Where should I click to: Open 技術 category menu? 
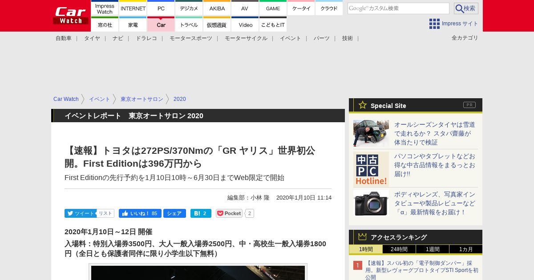tap(348, 38)
